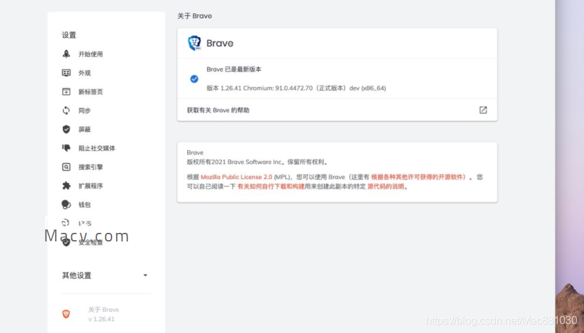Click the external link icon for Brave help
Screen dimensions: 584x333
coord(483,110)
